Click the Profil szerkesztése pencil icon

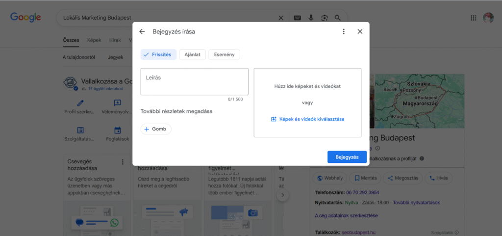click(80, 103)
